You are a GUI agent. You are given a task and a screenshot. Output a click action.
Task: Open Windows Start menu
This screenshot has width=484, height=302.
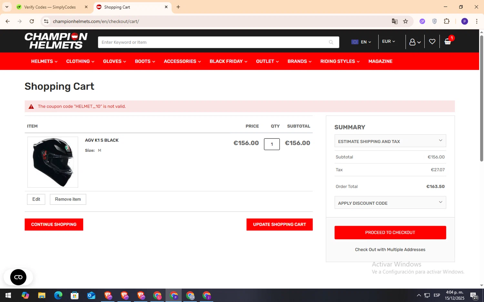8,295
